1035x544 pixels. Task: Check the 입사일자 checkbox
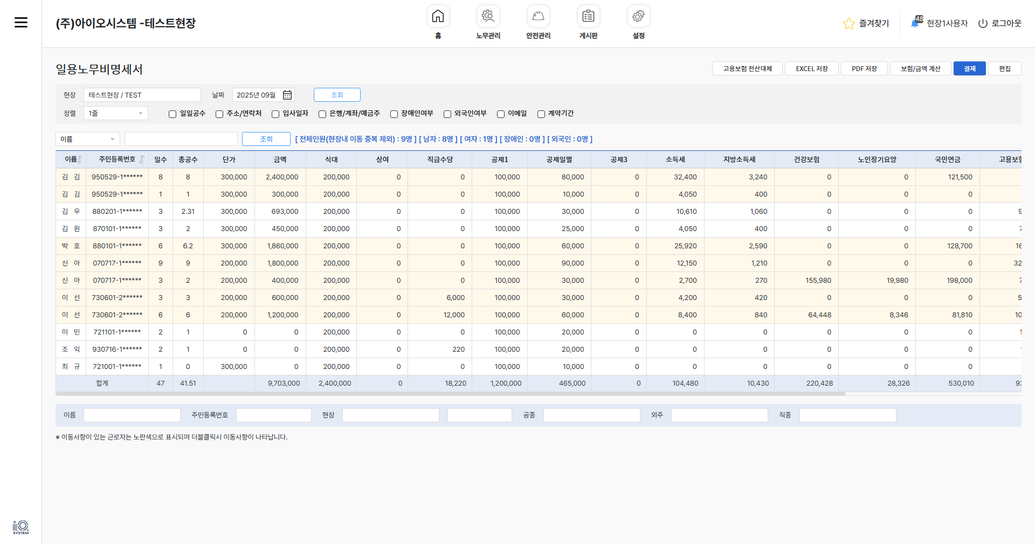tap(275, 114)
